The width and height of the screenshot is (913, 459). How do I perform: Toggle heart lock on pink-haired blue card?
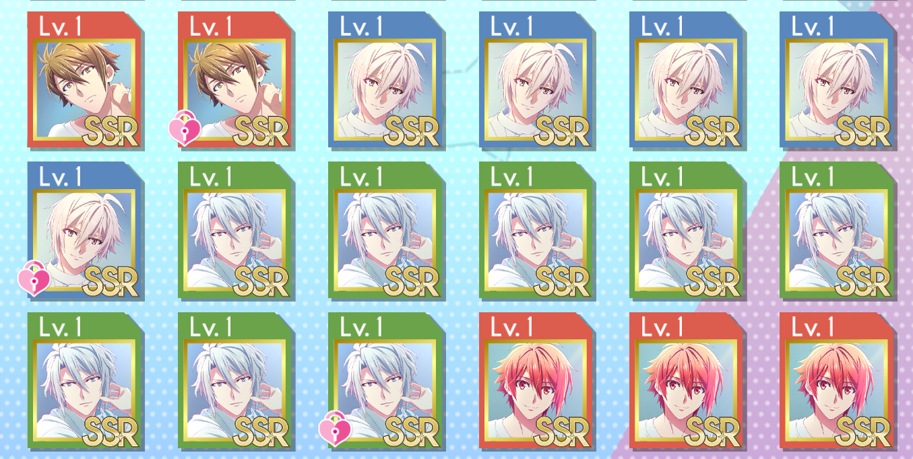pyautogui.click(x=34, y=279)
